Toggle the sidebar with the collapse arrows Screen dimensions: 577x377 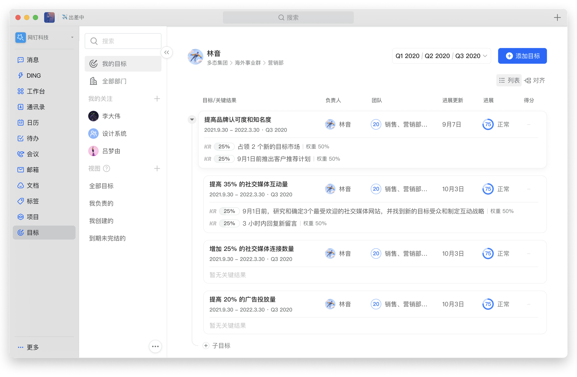pos(167,52)
